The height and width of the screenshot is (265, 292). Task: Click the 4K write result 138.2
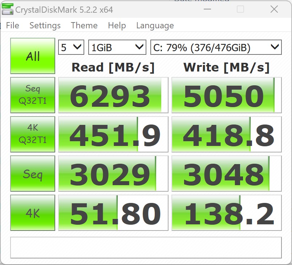click(x=227, y=213)
